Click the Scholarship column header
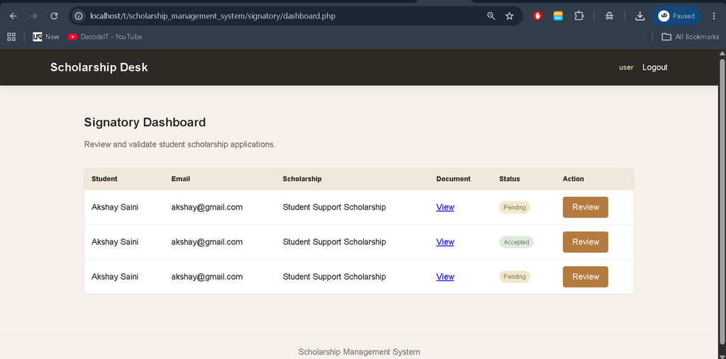Screen dimensions: 726x359 pyautogui.click(x=302, y=179)
